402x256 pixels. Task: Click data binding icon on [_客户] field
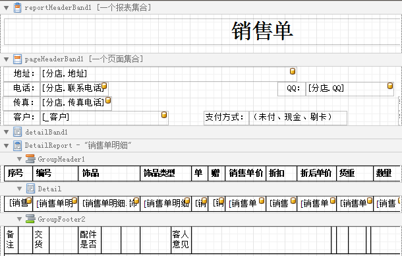(x=164, y=115)
